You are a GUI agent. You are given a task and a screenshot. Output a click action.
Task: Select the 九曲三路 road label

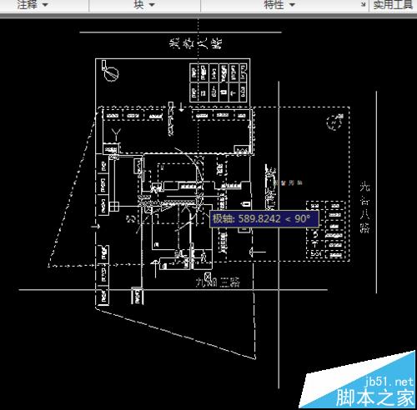click(x=218, y=282)
